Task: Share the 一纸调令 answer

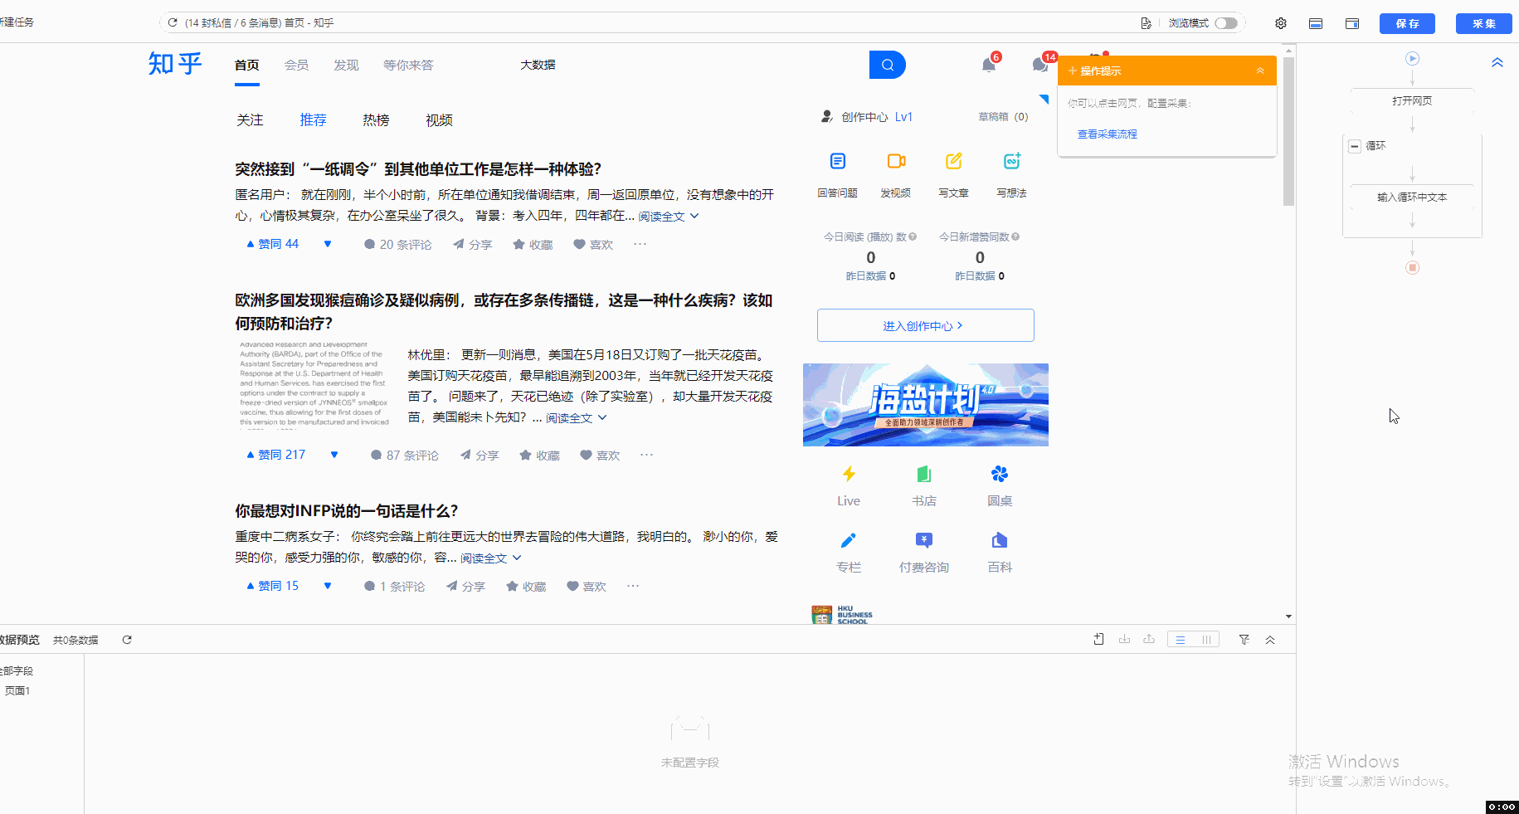Action: pyautogui.click(x=472, y=245)
